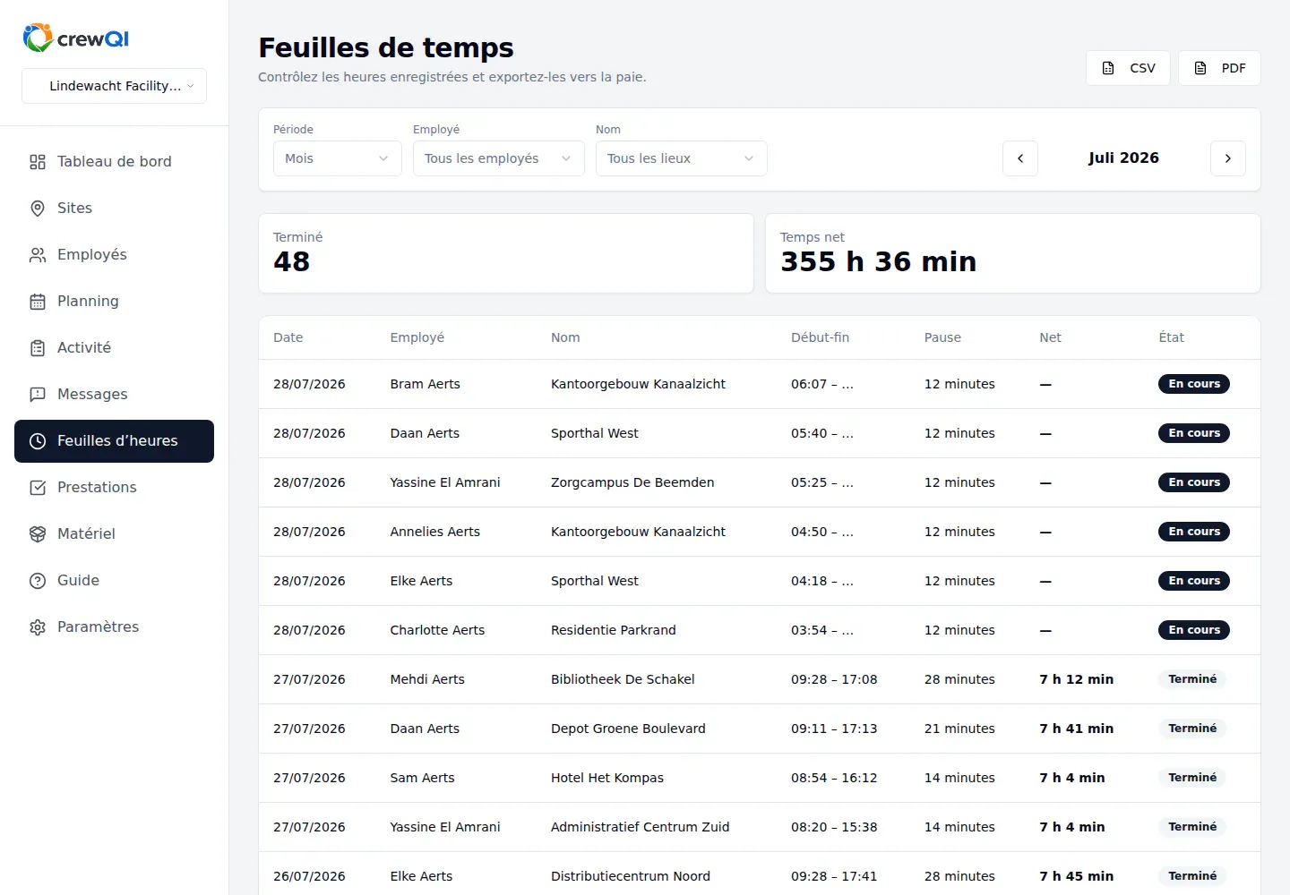The image size is (1290, 895).
Task: Click Depot Groene Boulevard site cell
Action: (628, 729)
